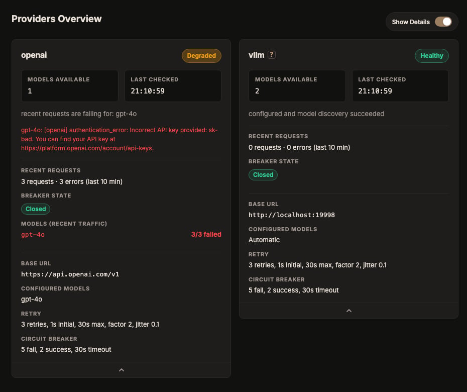Select the gpt-4o model under recent traffic

[x=33, y=235]
